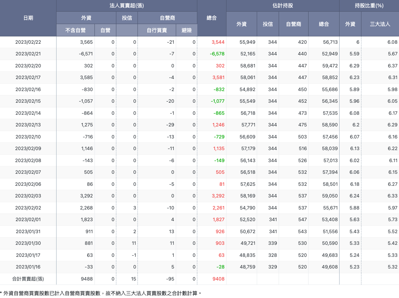Click the red sum total 9408

[x=218, y=279]
